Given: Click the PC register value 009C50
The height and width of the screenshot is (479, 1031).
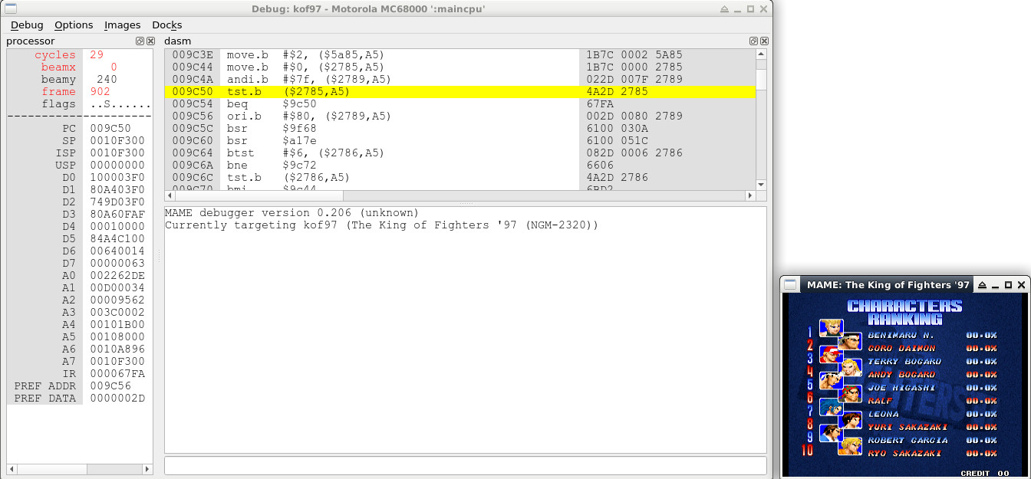Looking at the screenshot, I should [x=110, y=128].
